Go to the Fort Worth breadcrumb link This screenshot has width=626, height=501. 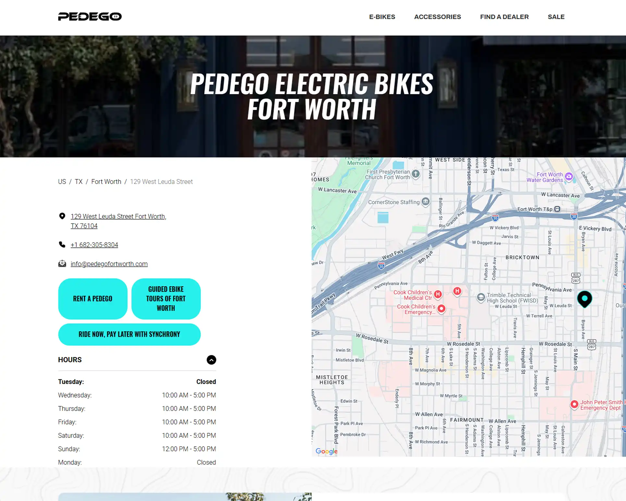click(x=106, y=182)
